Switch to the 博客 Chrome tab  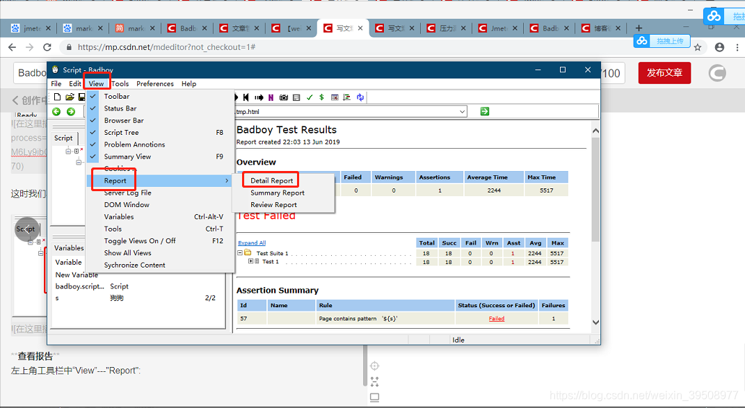click(x=601, y=28)
